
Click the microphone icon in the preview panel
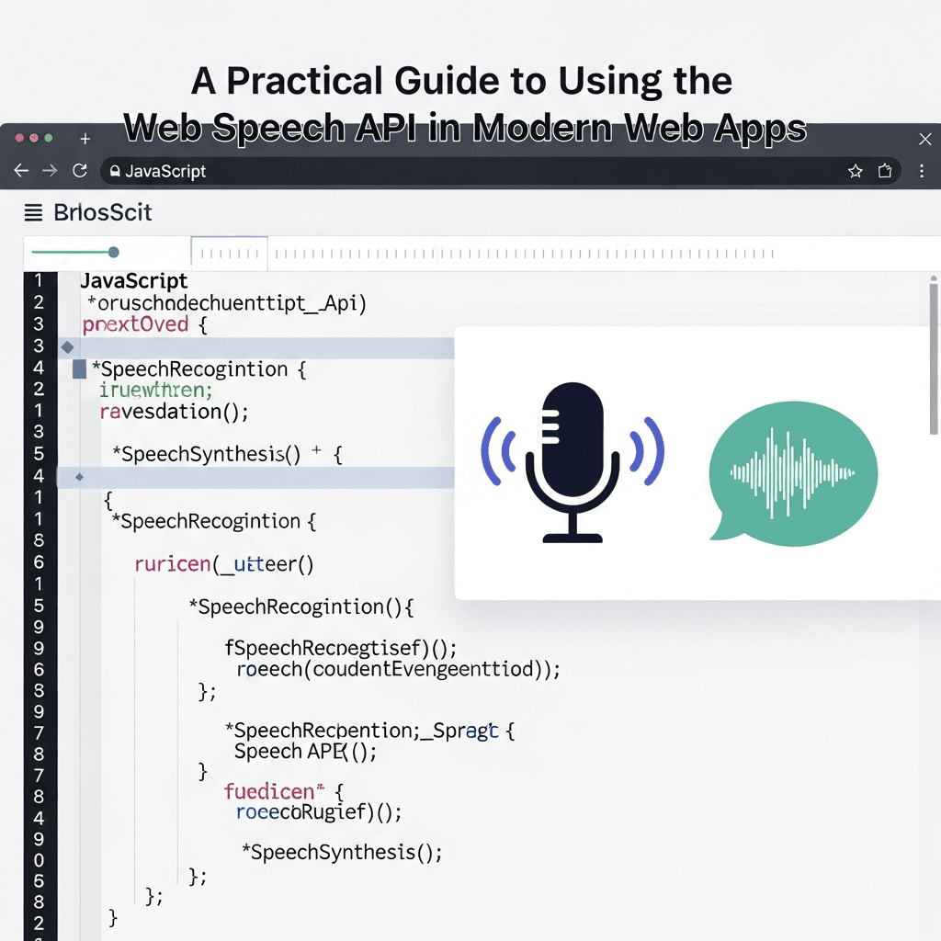click(x=573, y=462)
